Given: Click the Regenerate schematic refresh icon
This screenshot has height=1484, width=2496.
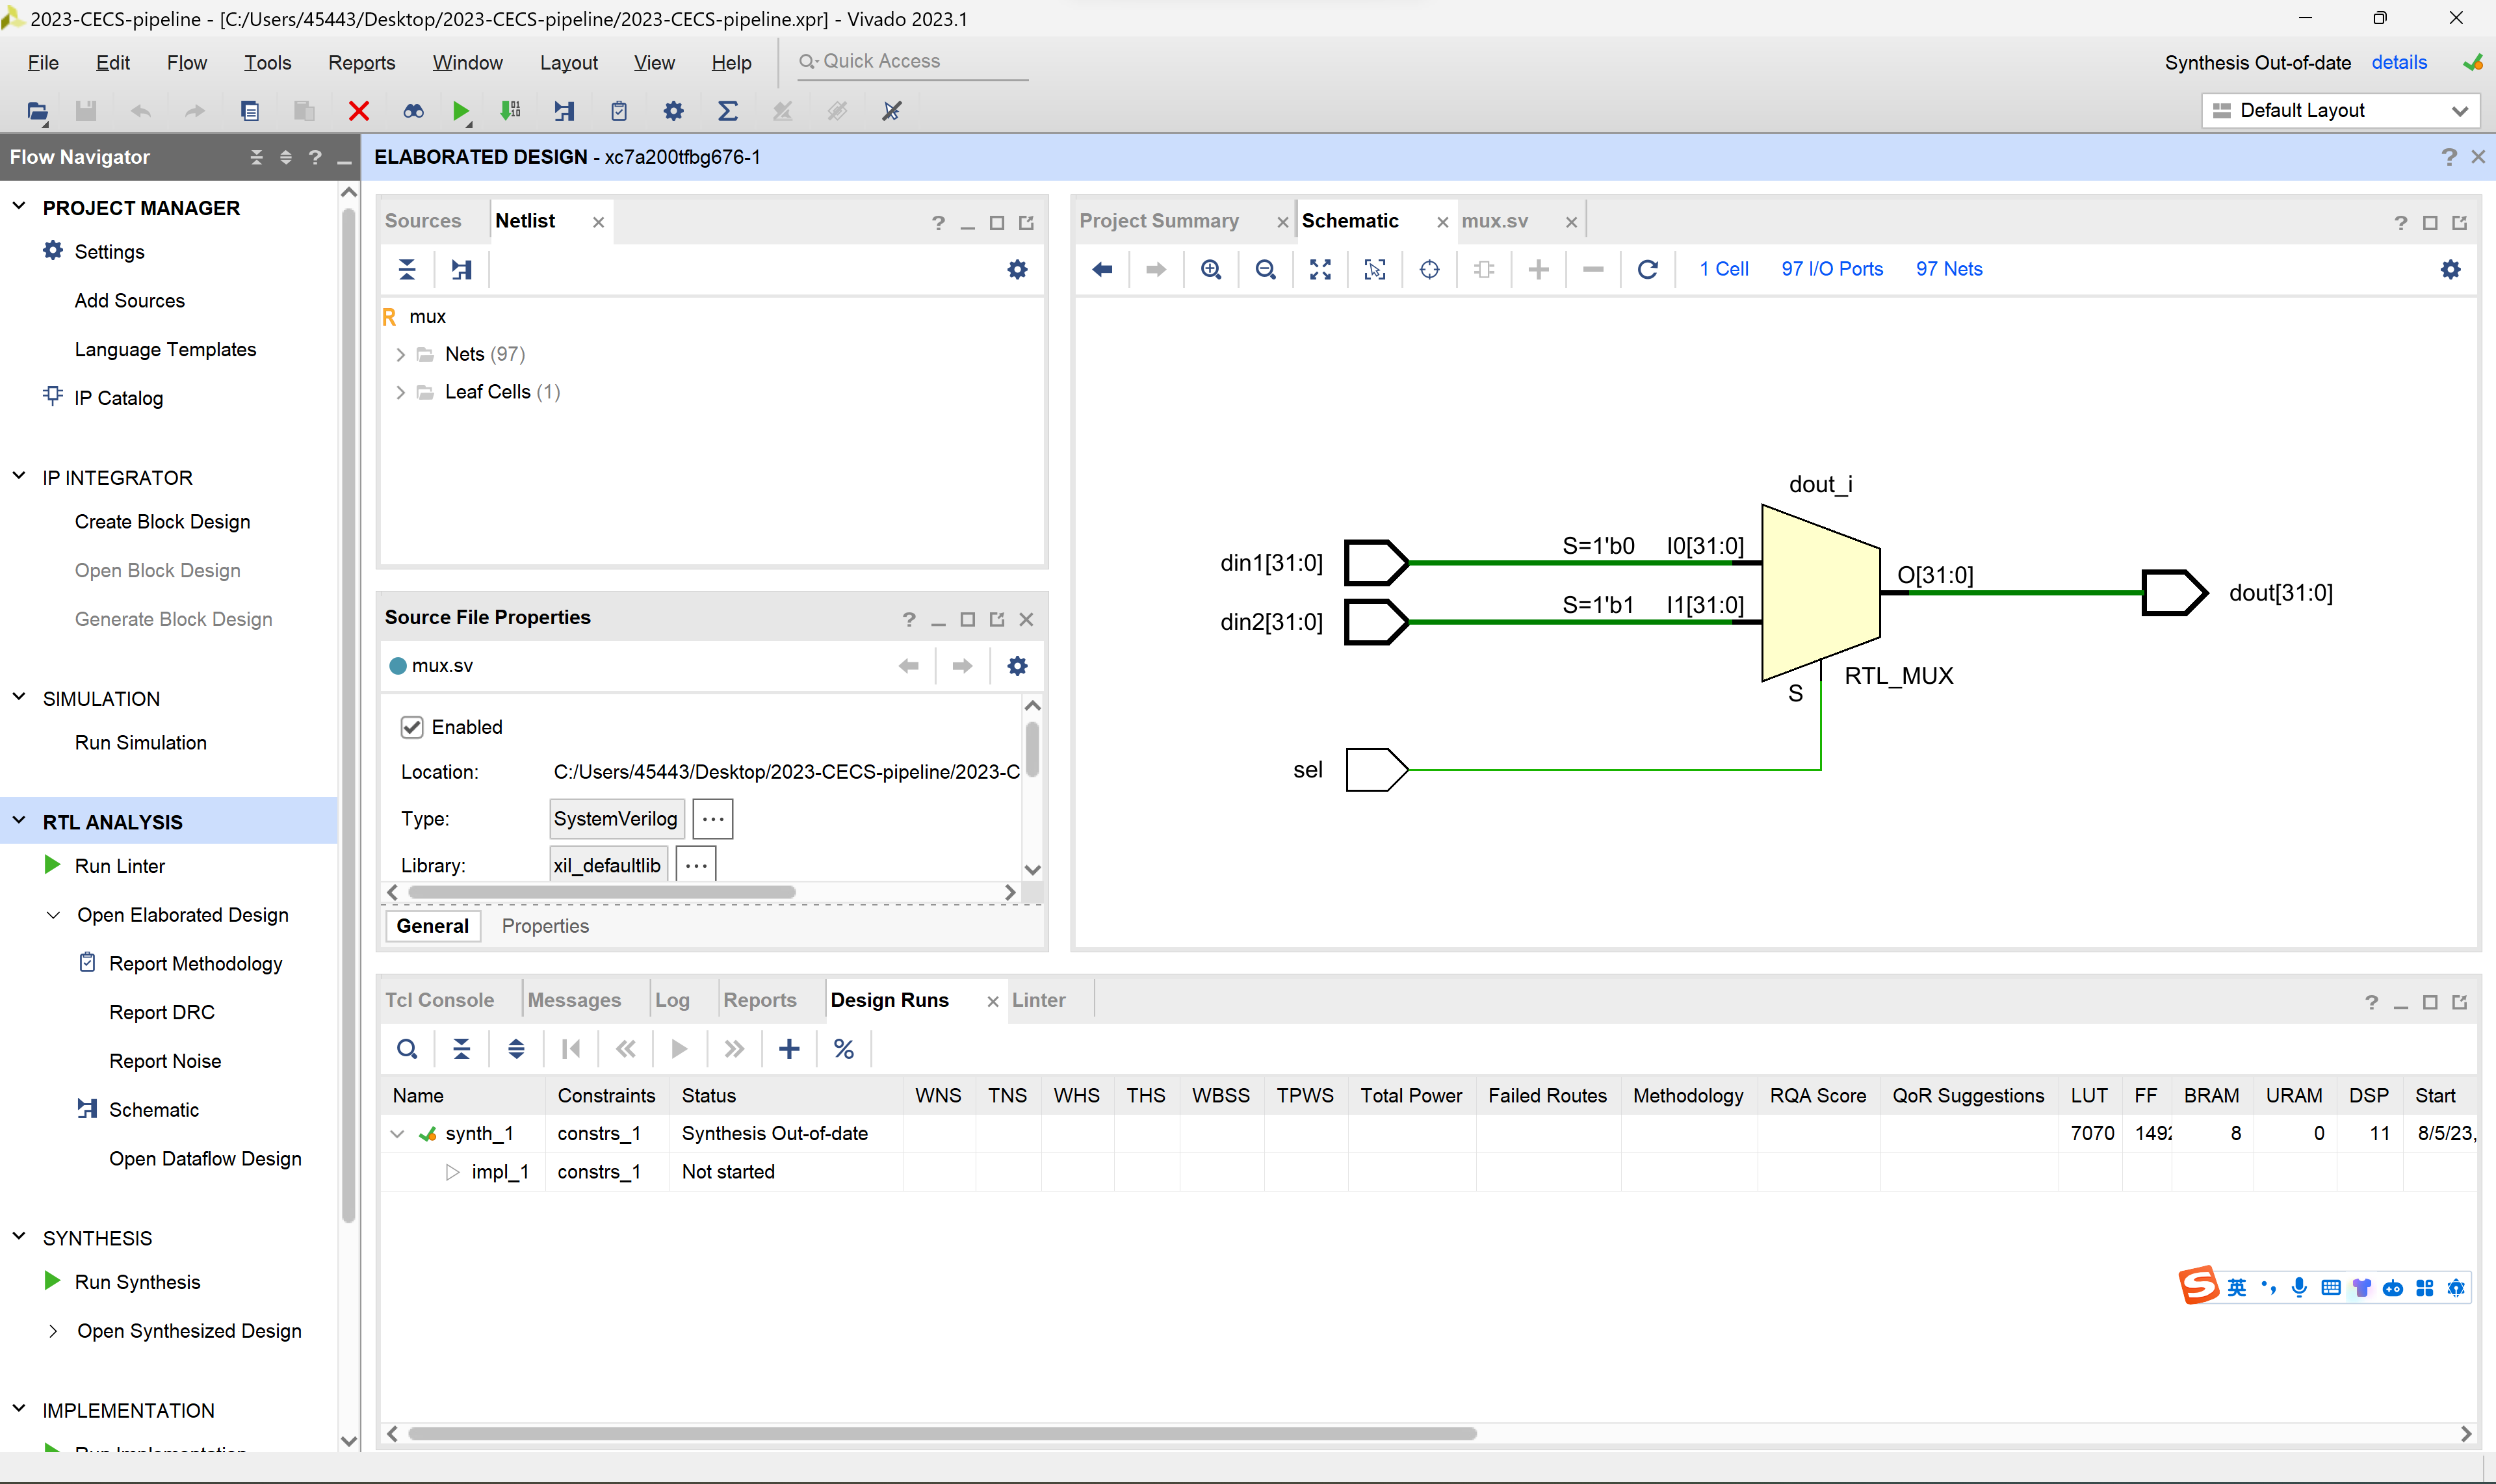Looking at the screenshot, I should coord(1647,269).
